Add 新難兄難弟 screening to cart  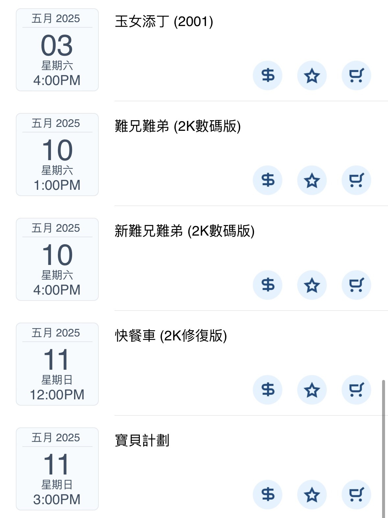click(356, 285)
